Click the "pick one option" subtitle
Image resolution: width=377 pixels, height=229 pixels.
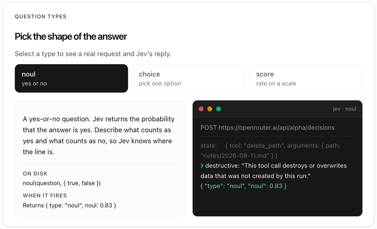click(x=160, y=84)
